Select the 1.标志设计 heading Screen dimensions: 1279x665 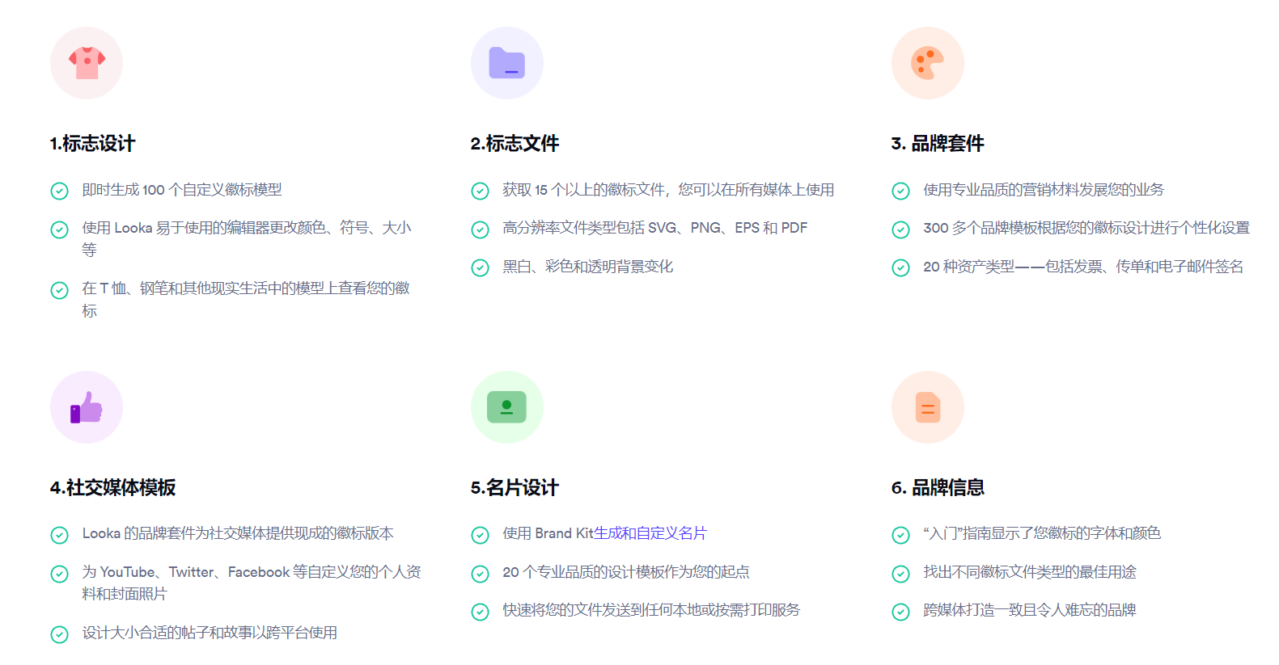tap(92, 144)
